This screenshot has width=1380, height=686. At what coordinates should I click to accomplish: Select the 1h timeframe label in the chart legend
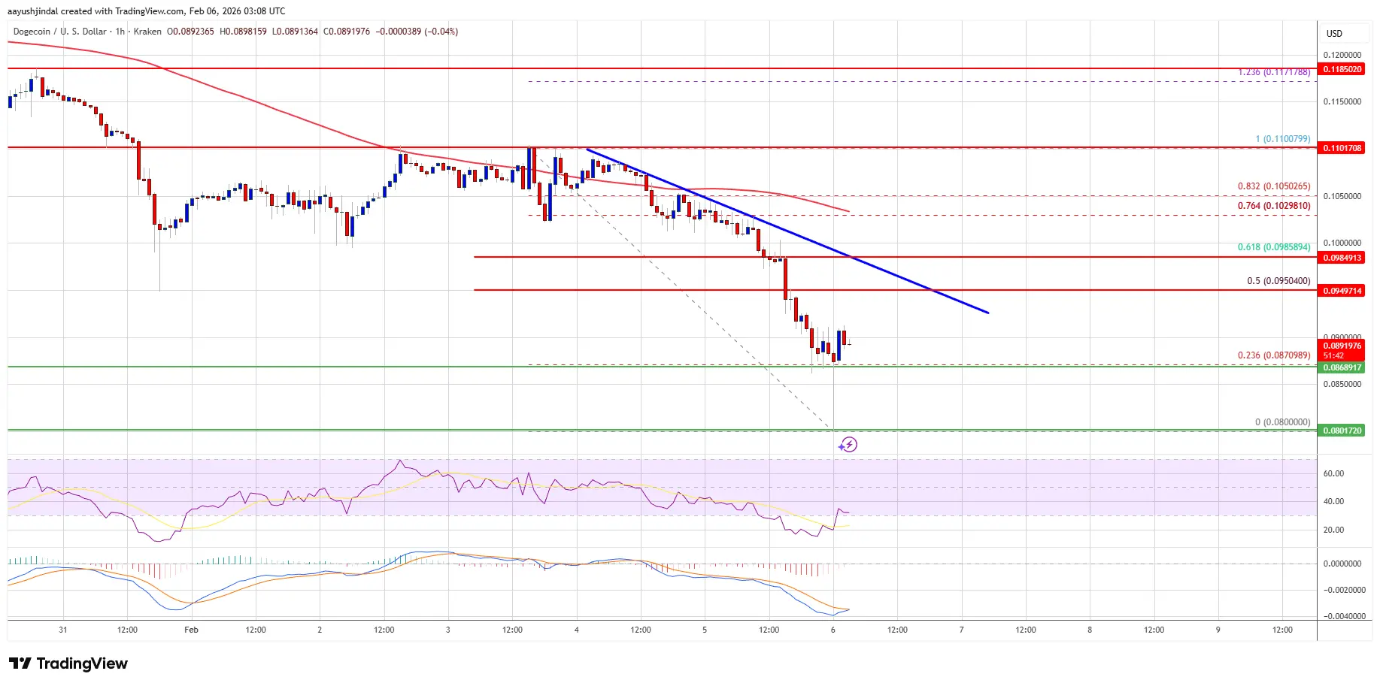(x=120, y=32)
